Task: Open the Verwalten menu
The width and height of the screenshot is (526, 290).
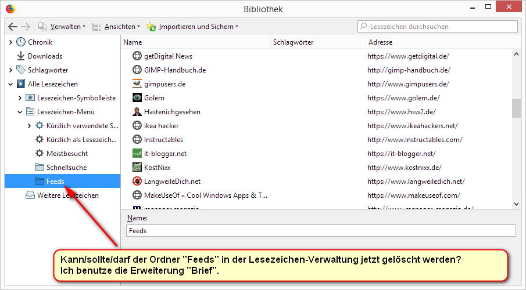Action: (x=68, y=27)
